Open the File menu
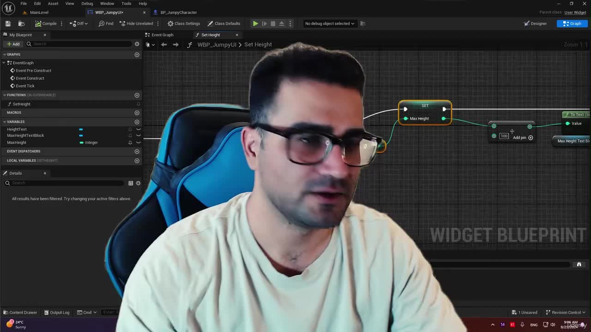 (24, 3)
